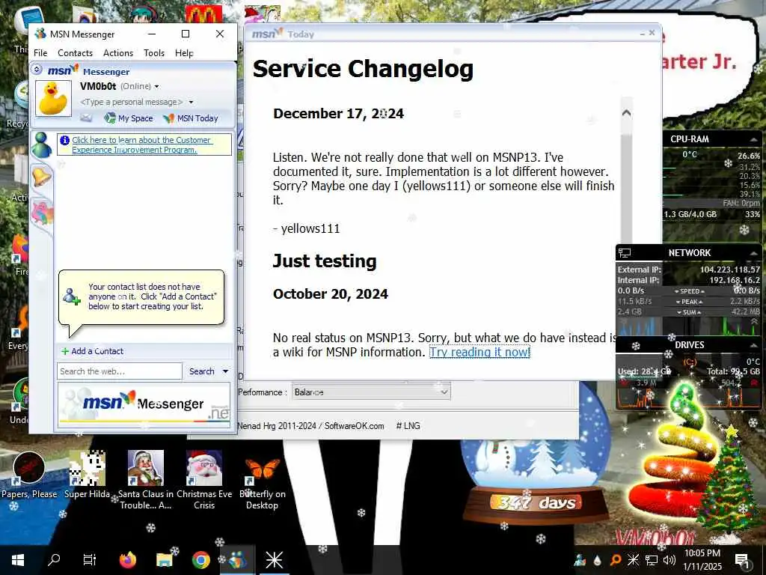This screenshot has width=766, height=575.
Task: Select the pink butterfly tab
Action: point(42,213)
